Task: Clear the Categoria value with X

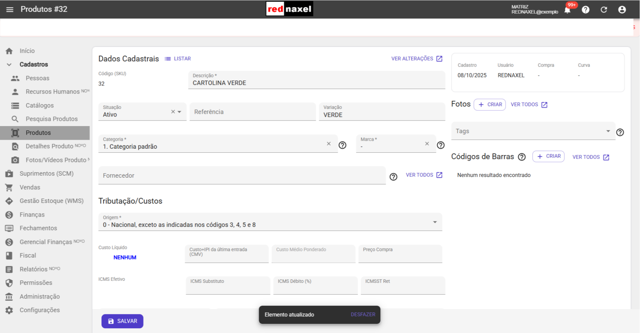Action: point(329,144)
